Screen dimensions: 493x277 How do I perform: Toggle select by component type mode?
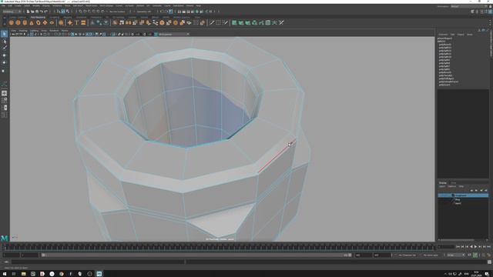(x=68, y=12)
